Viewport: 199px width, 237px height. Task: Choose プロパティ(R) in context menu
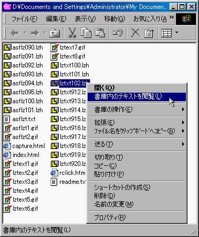(137, 218)
